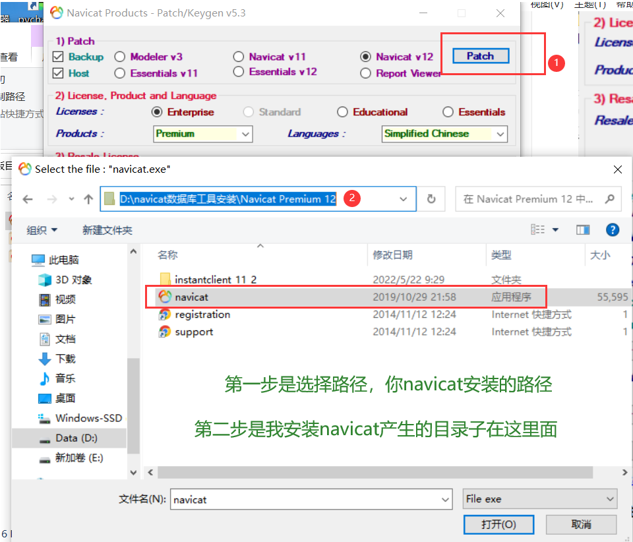Click sidebar scrollbar up arrow

pyautogui.click(x=133, y=251)
